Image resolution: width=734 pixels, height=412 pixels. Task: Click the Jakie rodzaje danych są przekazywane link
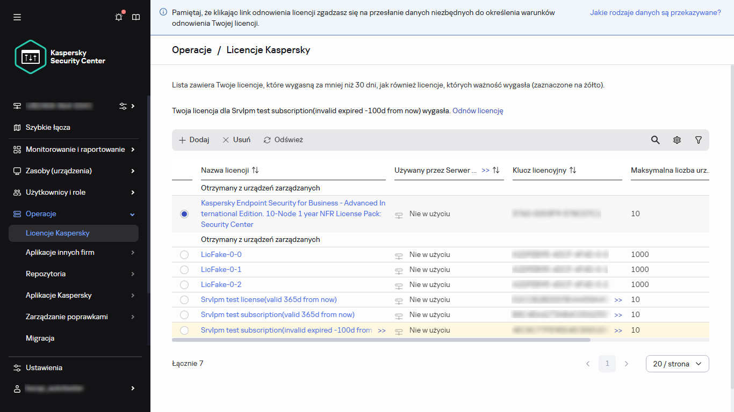(x=655, y=12)
